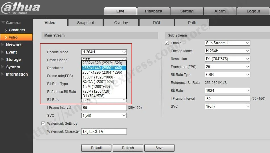
Task: Click Sub Stream I Frame Interval field
Action: point(227,99)
